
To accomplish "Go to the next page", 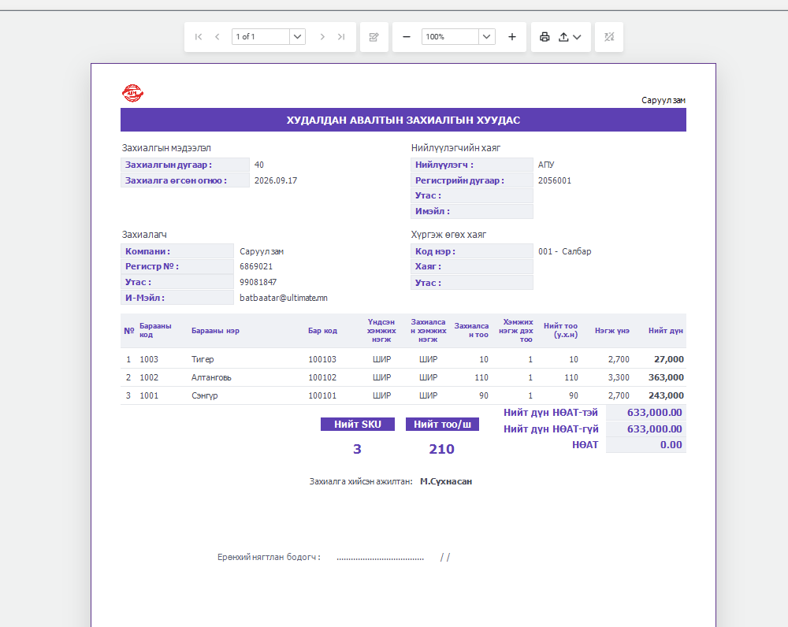I will 322,37.
